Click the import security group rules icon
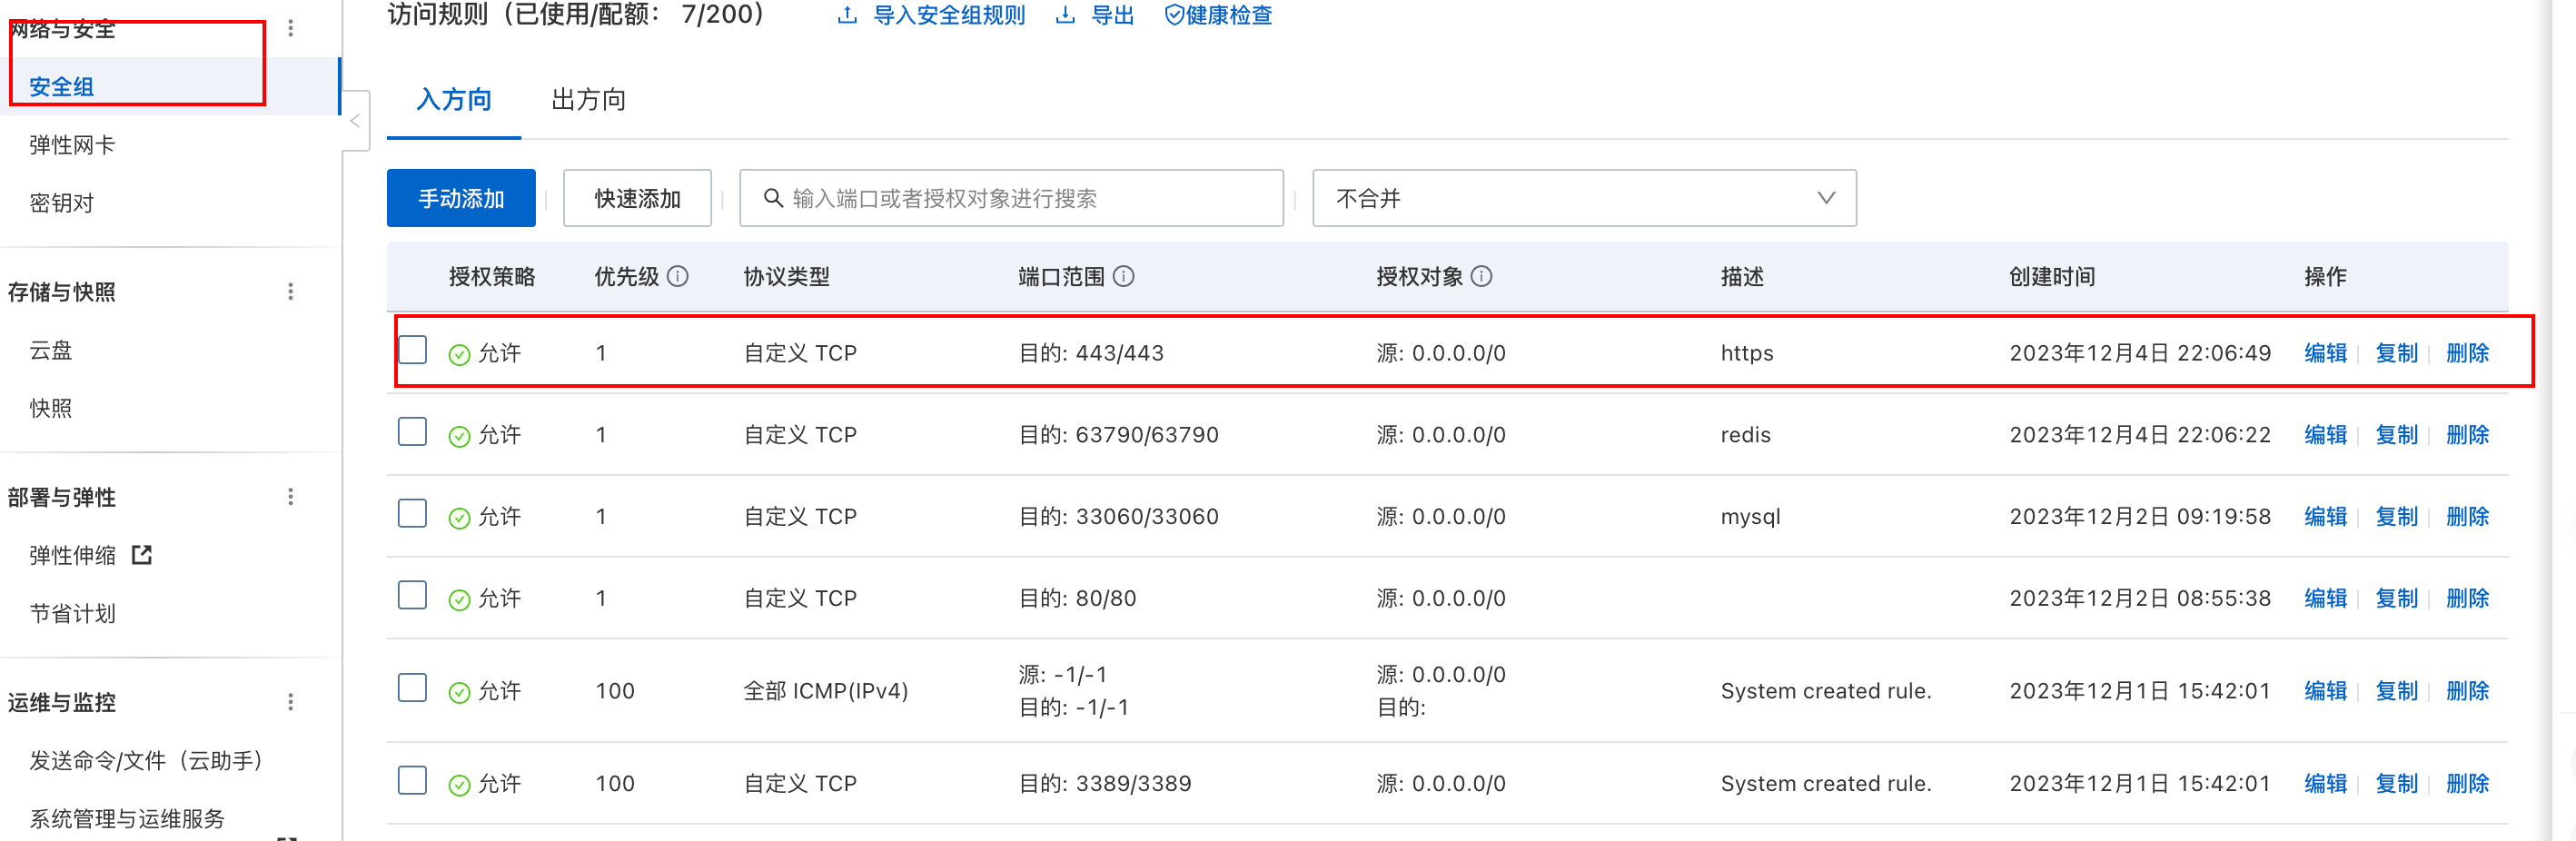The image size is (2576, 841). (849, 15)
